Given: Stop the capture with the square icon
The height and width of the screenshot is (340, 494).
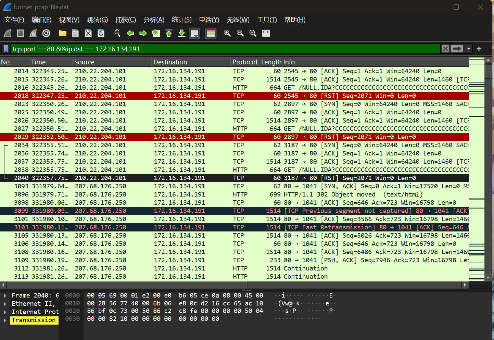Looking at the screenshot, I should [x=21, y=33].
